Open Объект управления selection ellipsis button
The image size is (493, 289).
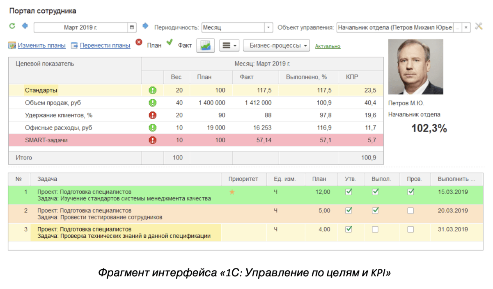click(x=458, y=27)
